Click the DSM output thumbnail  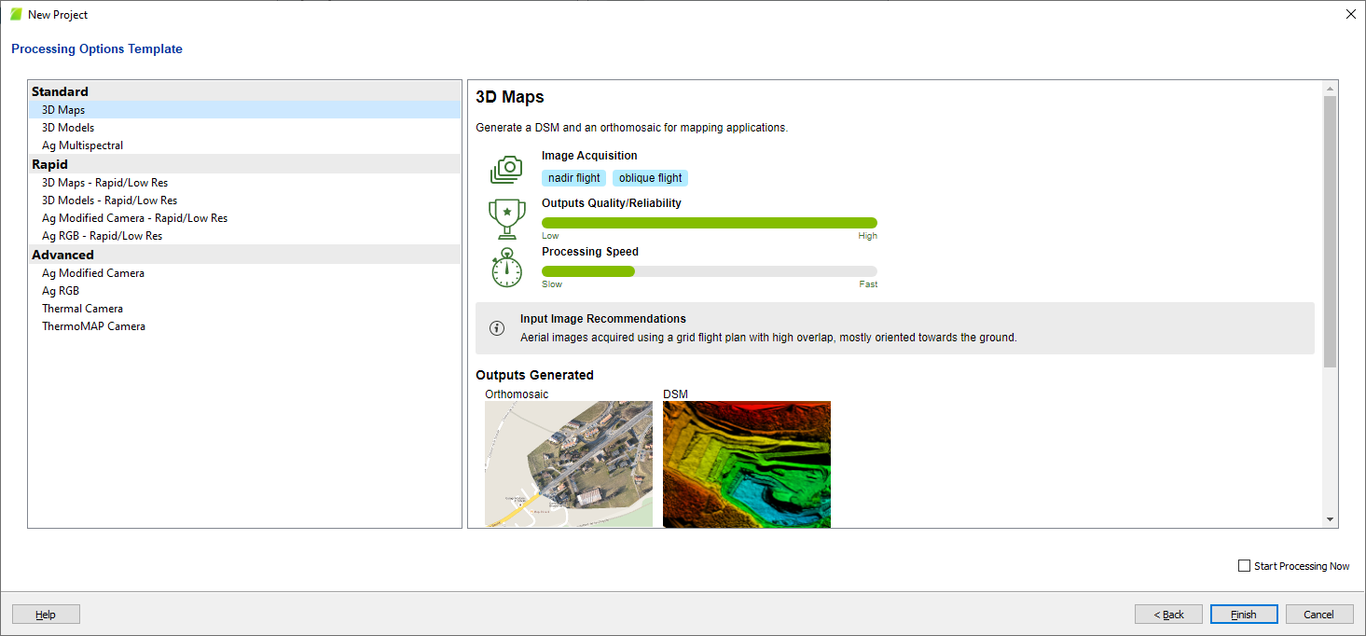coord(746,463)
